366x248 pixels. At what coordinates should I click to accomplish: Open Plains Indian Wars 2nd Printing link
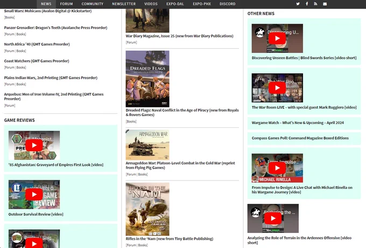[51, 78]
